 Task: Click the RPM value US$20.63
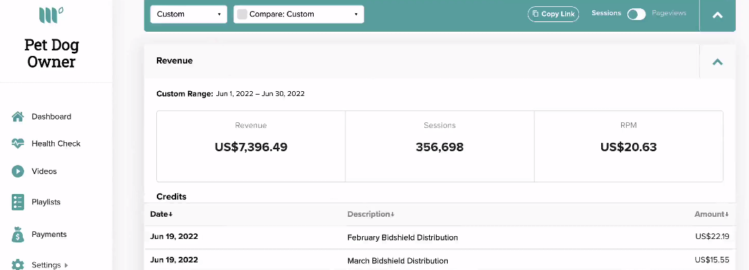click(x=629, y=147)
